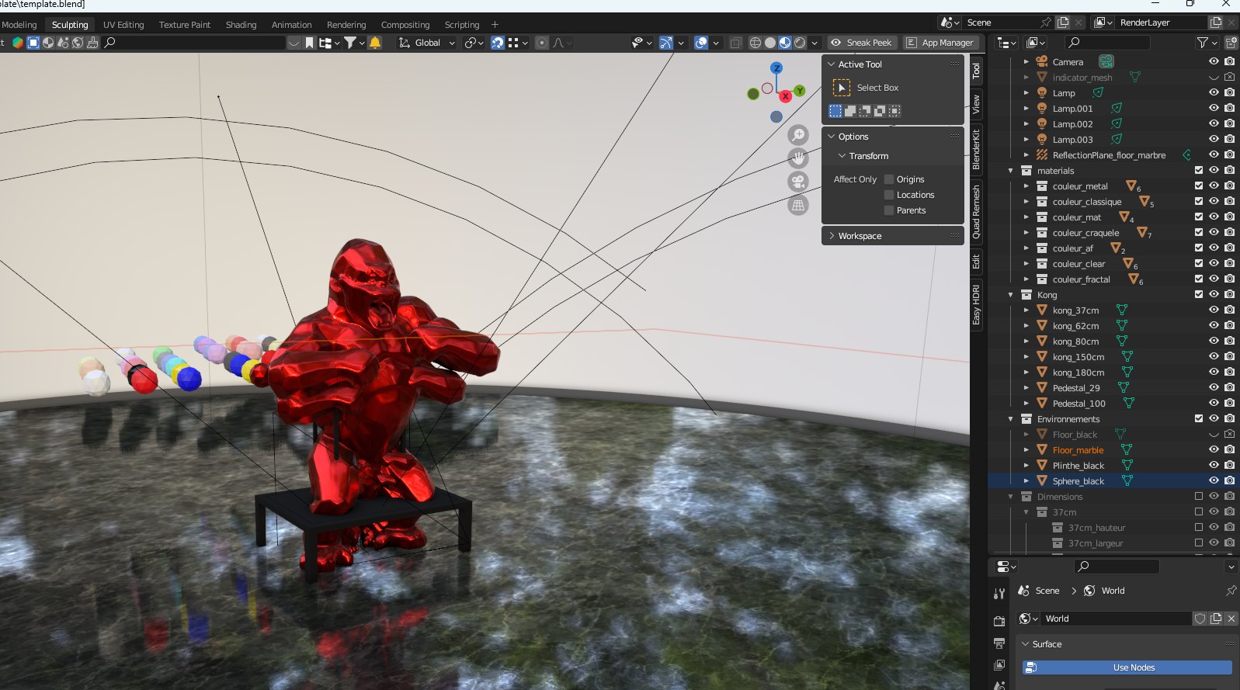Select solid viewport shading mode
The width and height of the screenshot is (1240, 690).
pos(770,43)
